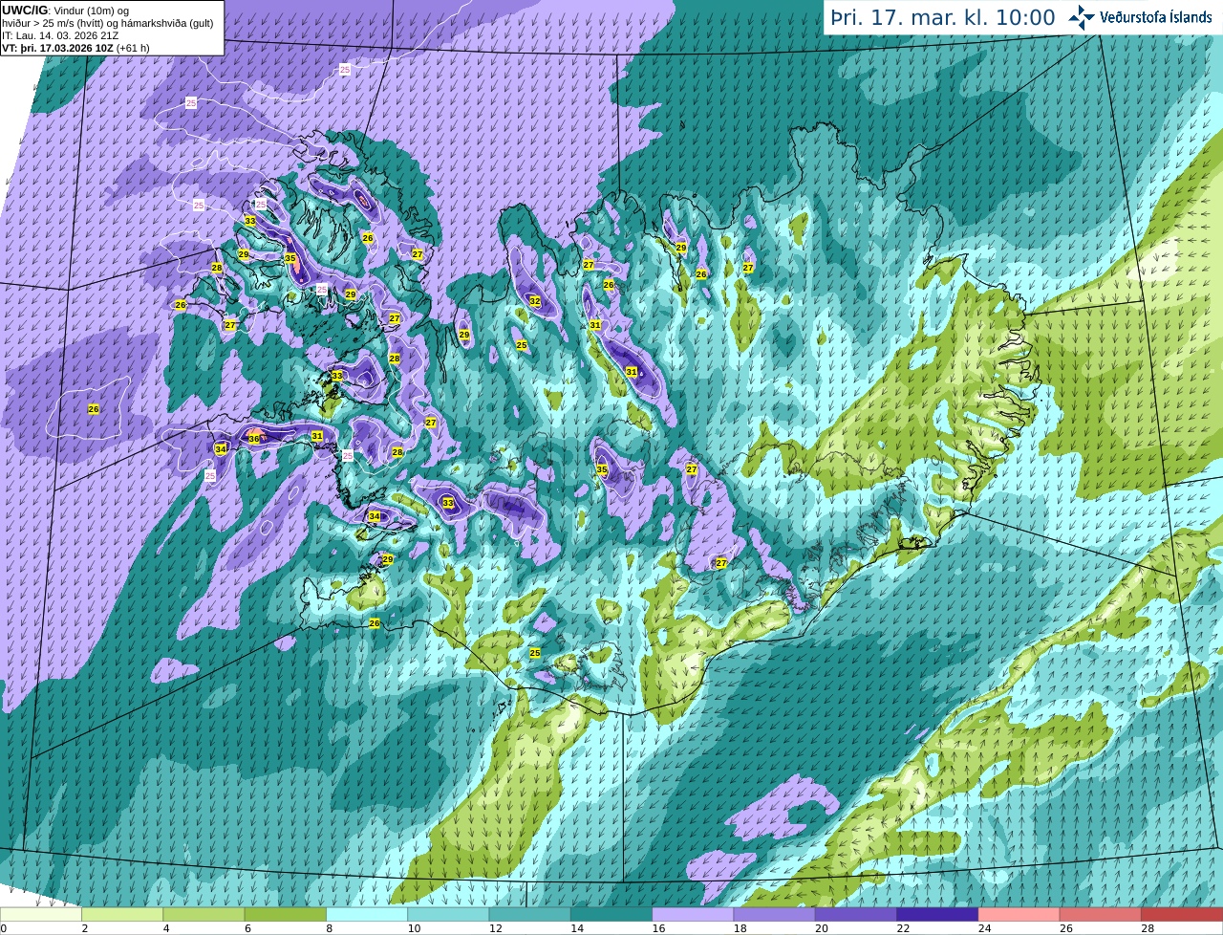
Task: Select the 26–28 m/s legend swatch
Action: coord(1101,914)
